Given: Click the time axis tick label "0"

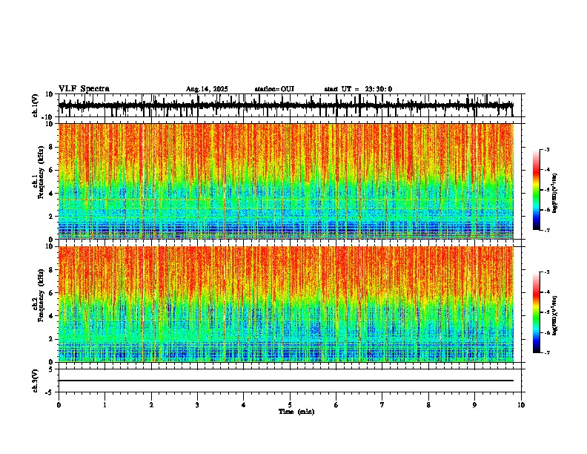Looking at the screenshot, I should (x=59, y=405).
